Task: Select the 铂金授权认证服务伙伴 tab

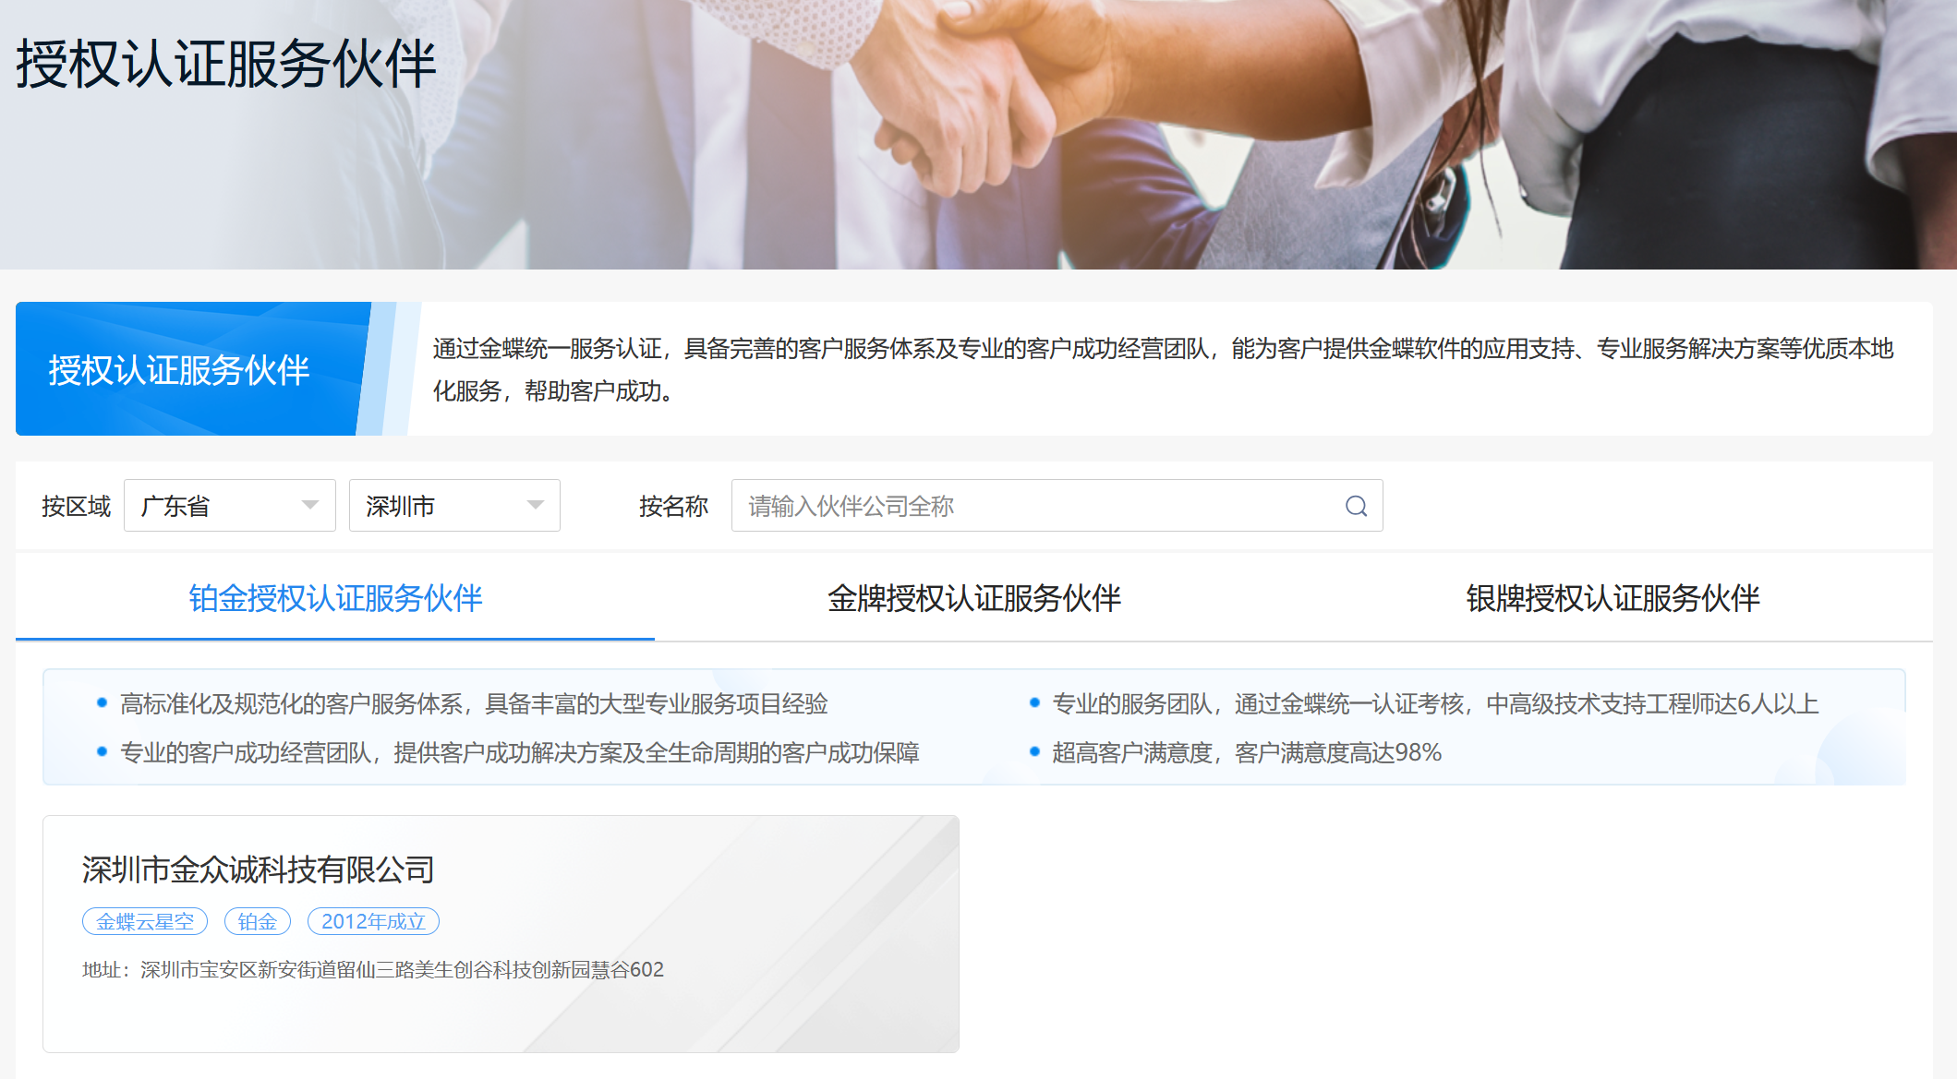Action: [x=335, y=598]
